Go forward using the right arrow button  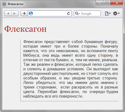pos(15,13)
